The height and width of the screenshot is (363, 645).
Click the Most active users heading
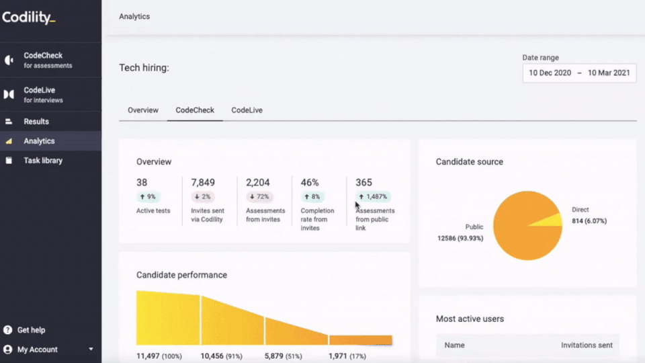470,319
